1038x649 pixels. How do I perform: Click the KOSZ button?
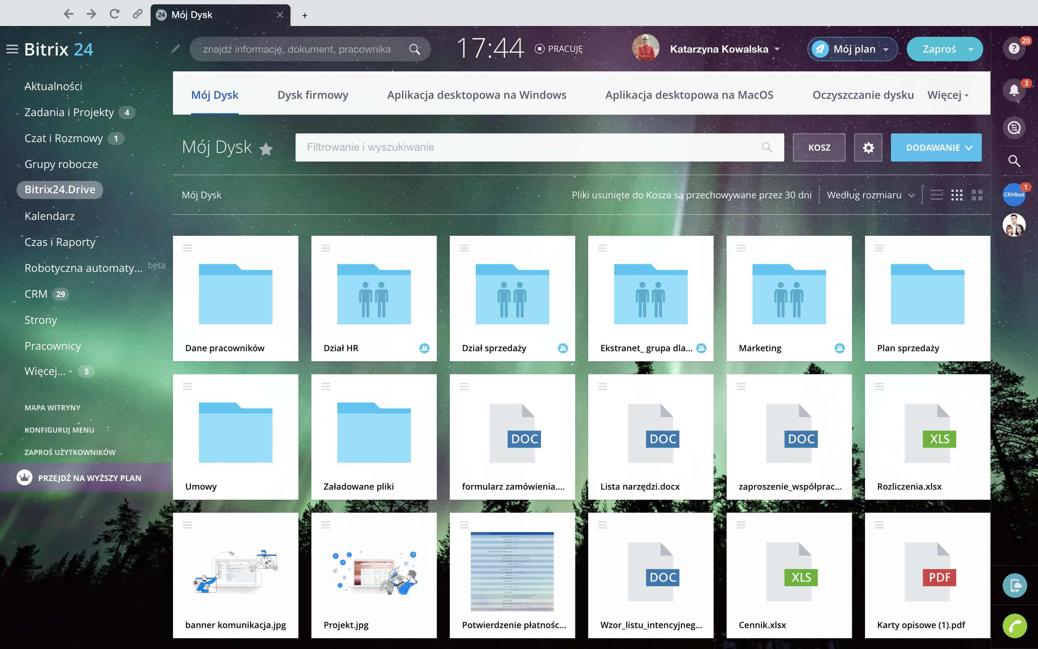[x=819, y=148]
